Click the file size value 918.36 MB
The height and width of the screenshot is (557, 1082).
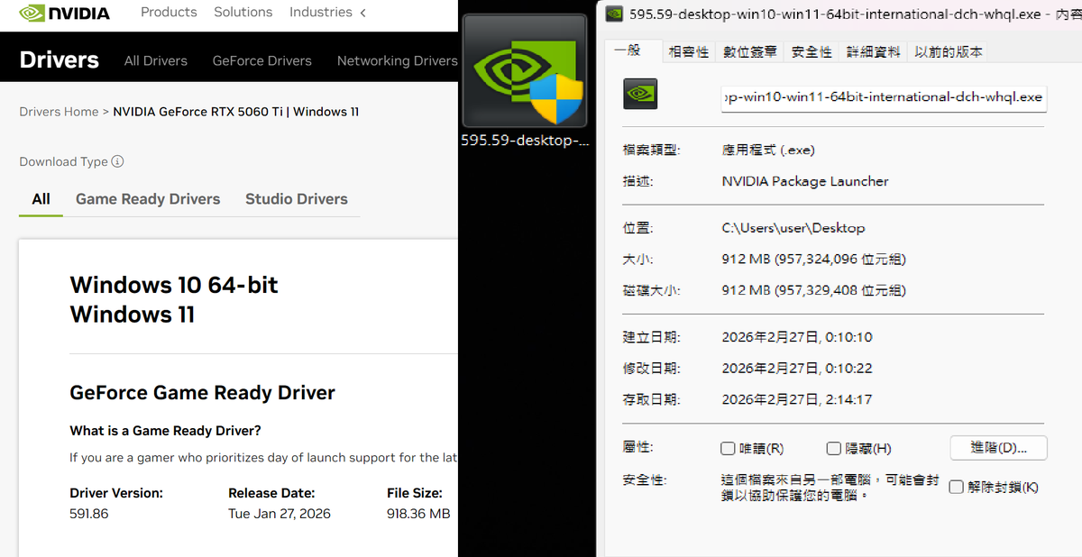coord(418,514)
